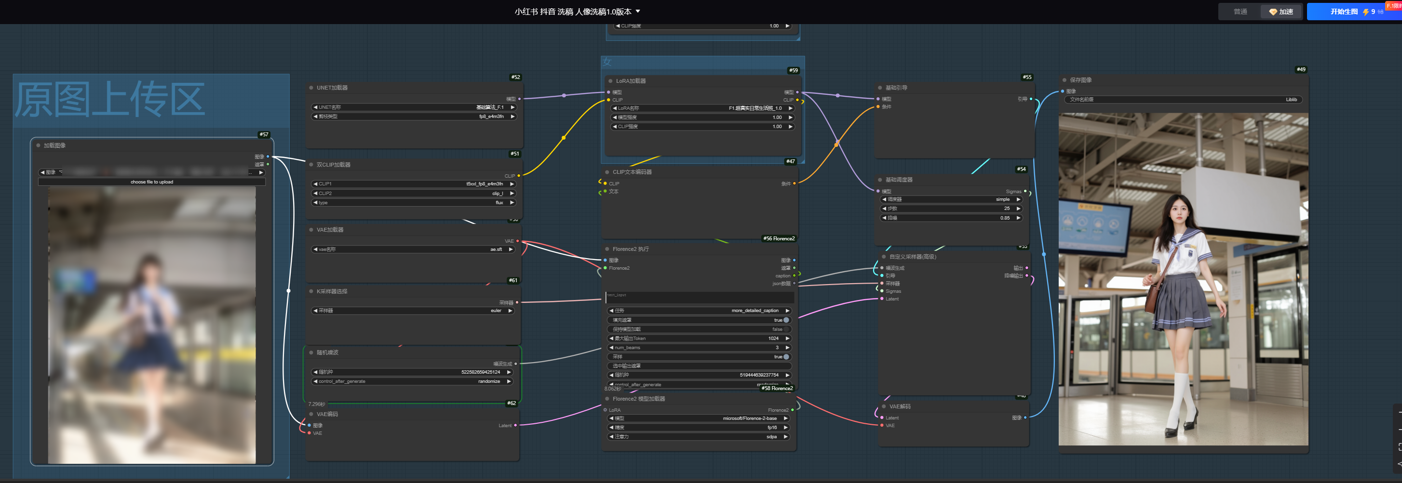This screenshot has width=1402, height=483.
Task: Click the 文件名前缀 Liblib field
Action: pos(1183,100)
